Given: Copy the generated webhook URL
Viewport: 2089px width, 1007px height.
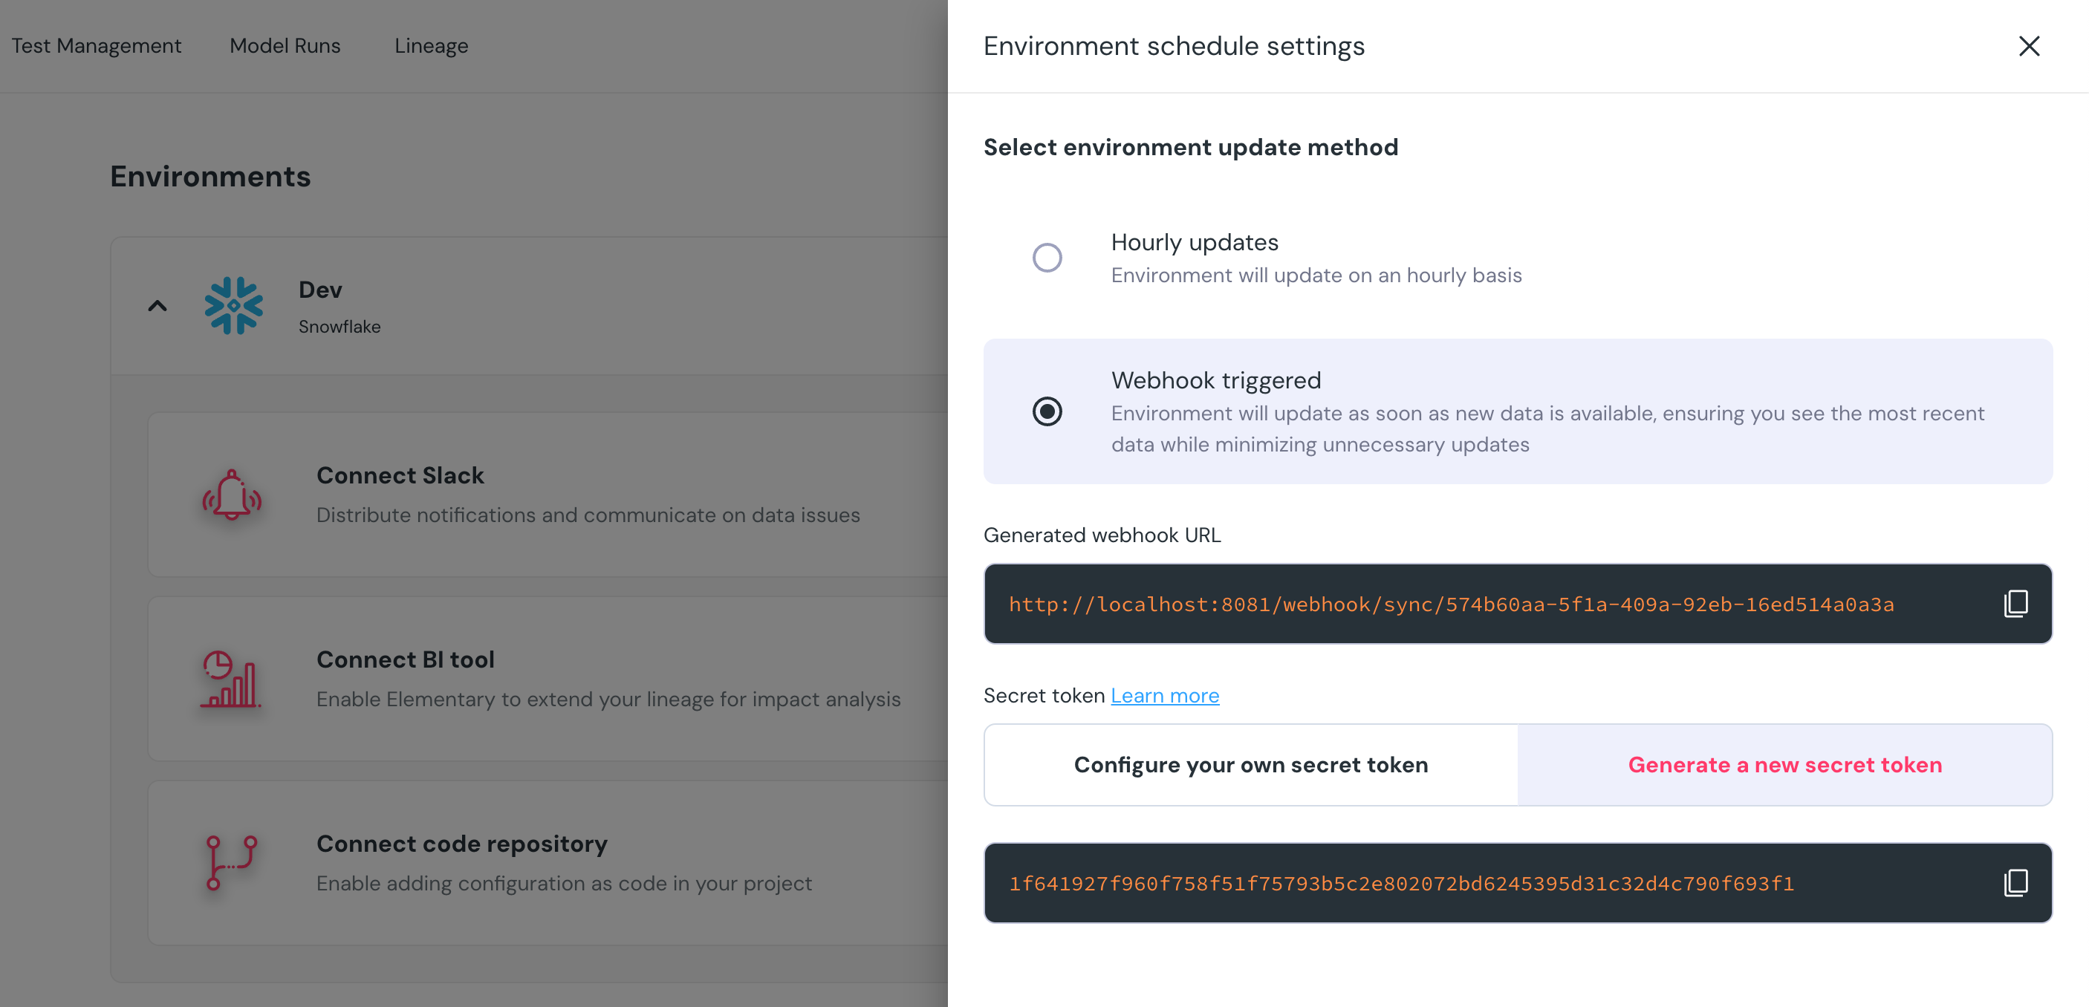Looking at the screenshot, I should (2015, 603).
